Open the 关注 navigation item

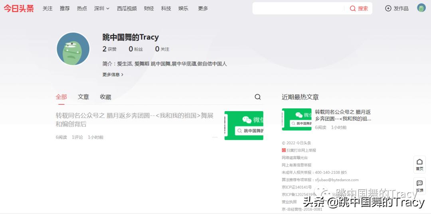47,8
